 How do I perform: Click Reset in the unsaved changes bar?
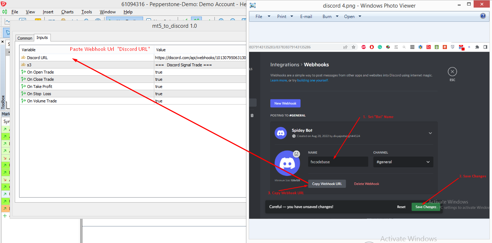pyautogui.click(x=401, y=207)
